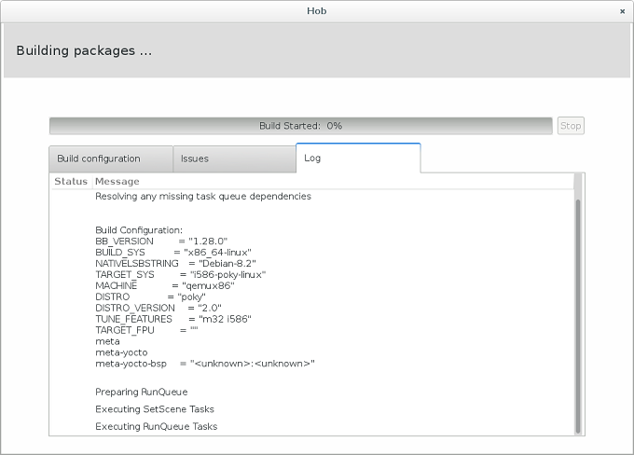The height and width of the screenshot is (455, 634).
Task: Select the Resolving missing task queue dependencies row
Action: [203, 197]
